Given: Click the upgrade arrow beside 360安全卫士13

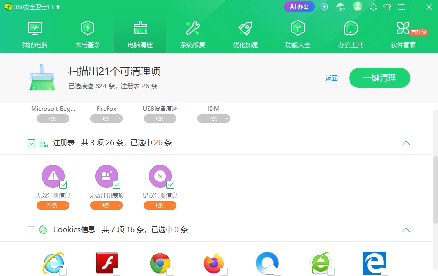Looking at the screenshot, I should point(58,7).
